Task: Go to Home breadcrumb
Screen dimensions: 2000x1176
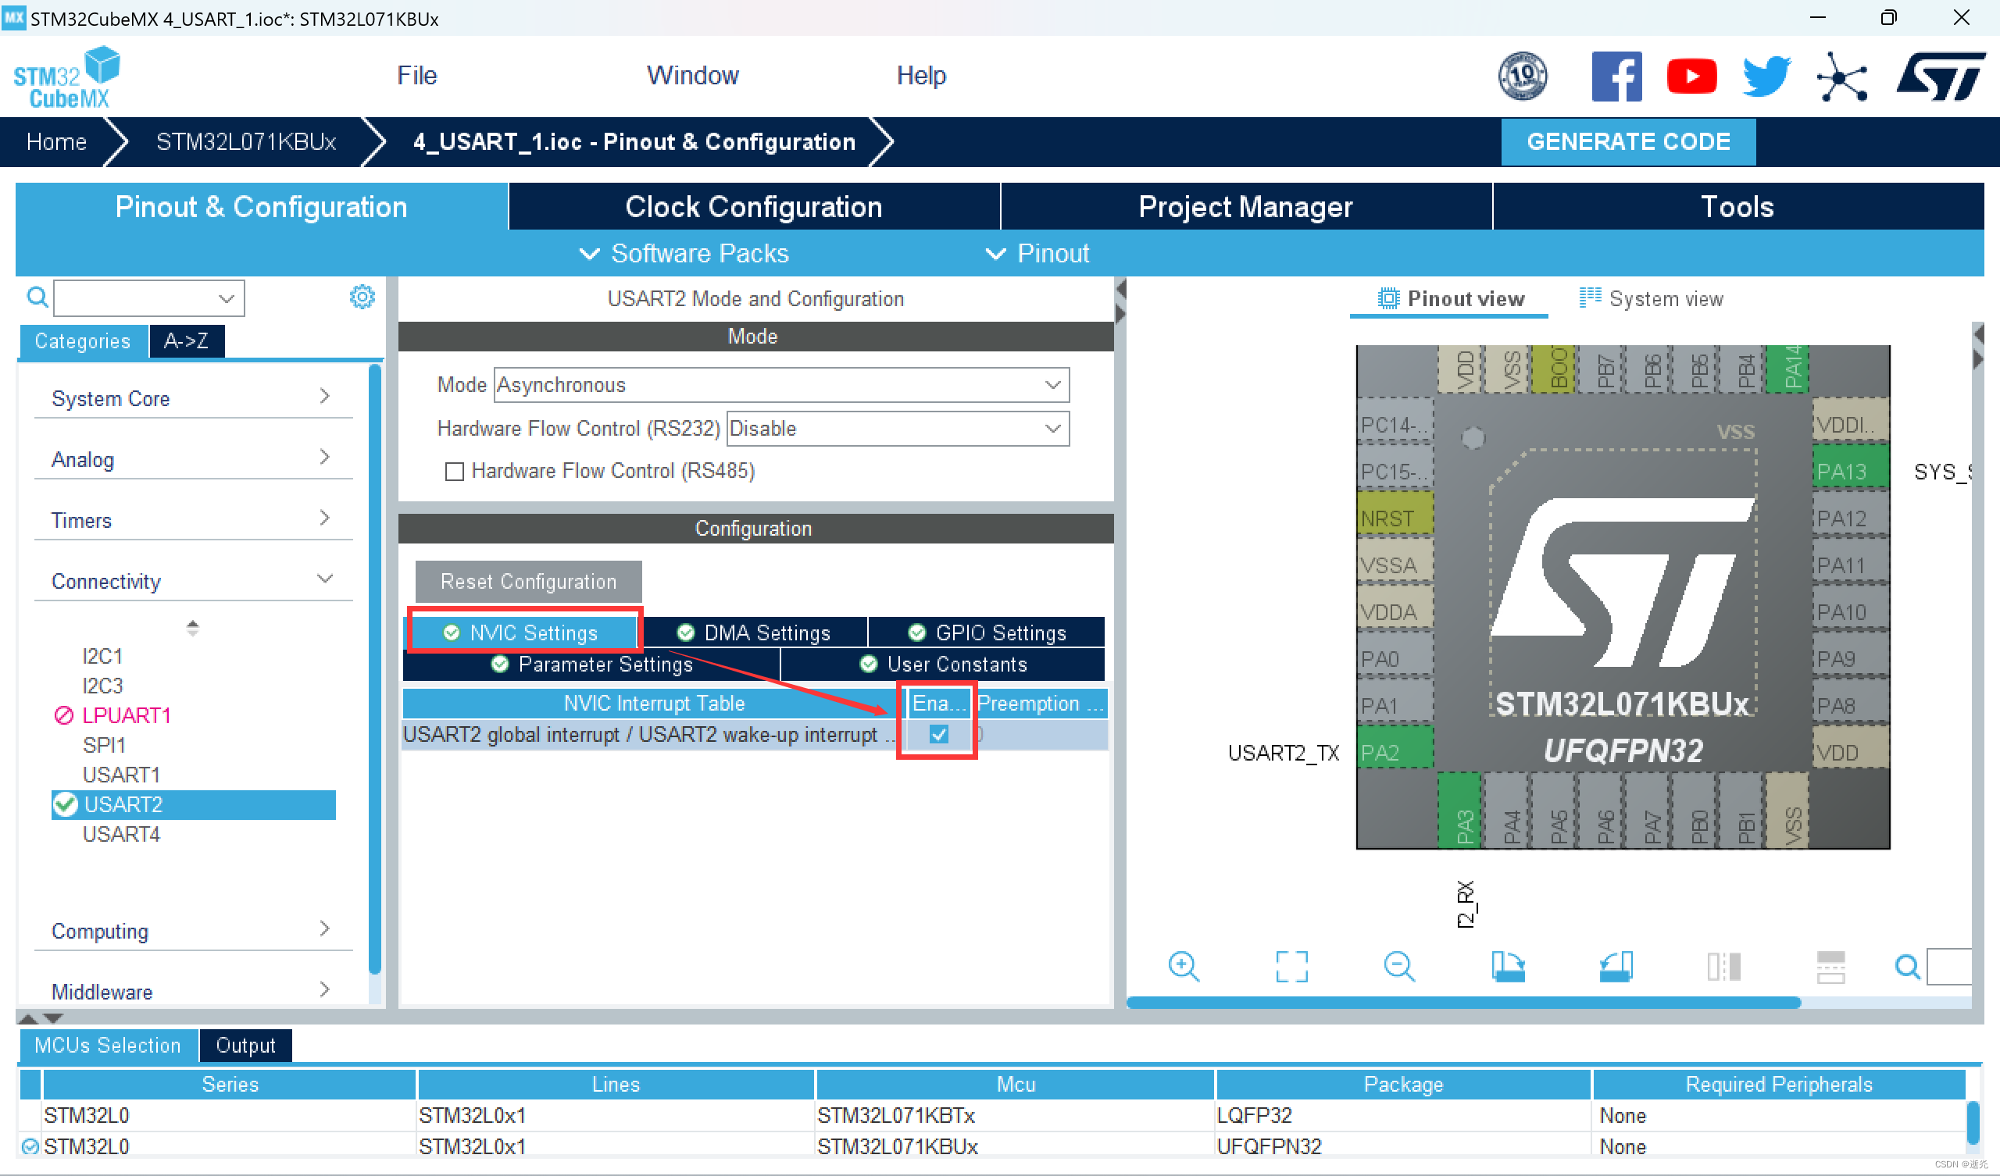Action: [x=56, y=141]
